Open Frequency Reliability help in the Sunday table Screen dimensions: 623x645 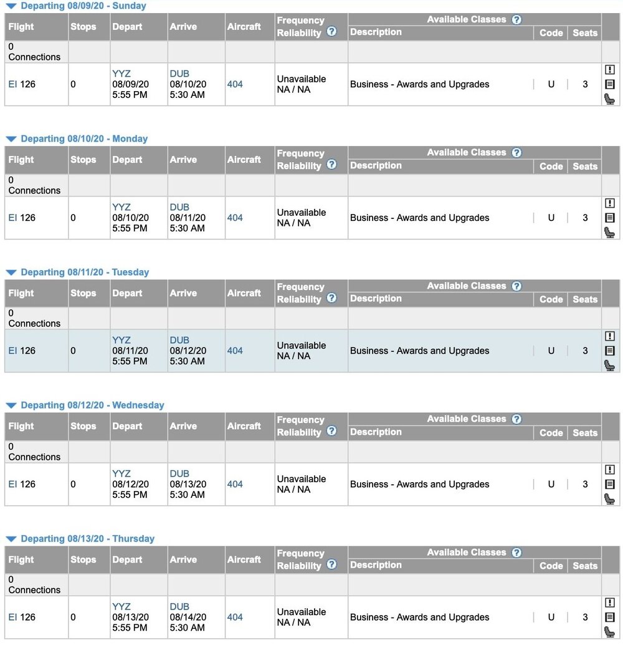click(x=332, y=32)
